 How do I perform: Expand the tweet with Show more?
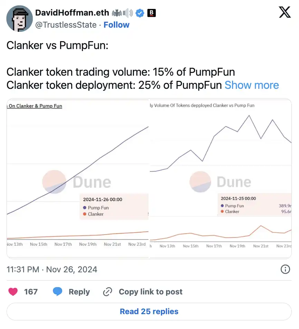click(x=252, y=85)
